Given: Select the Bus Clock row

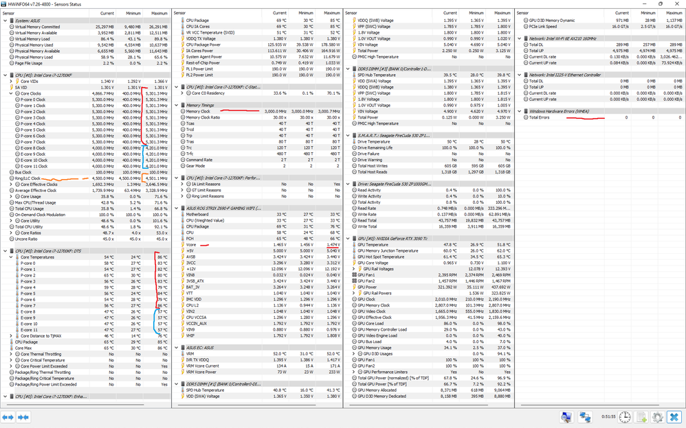Looking at the screenshot, I should click(x=86, y=172).
